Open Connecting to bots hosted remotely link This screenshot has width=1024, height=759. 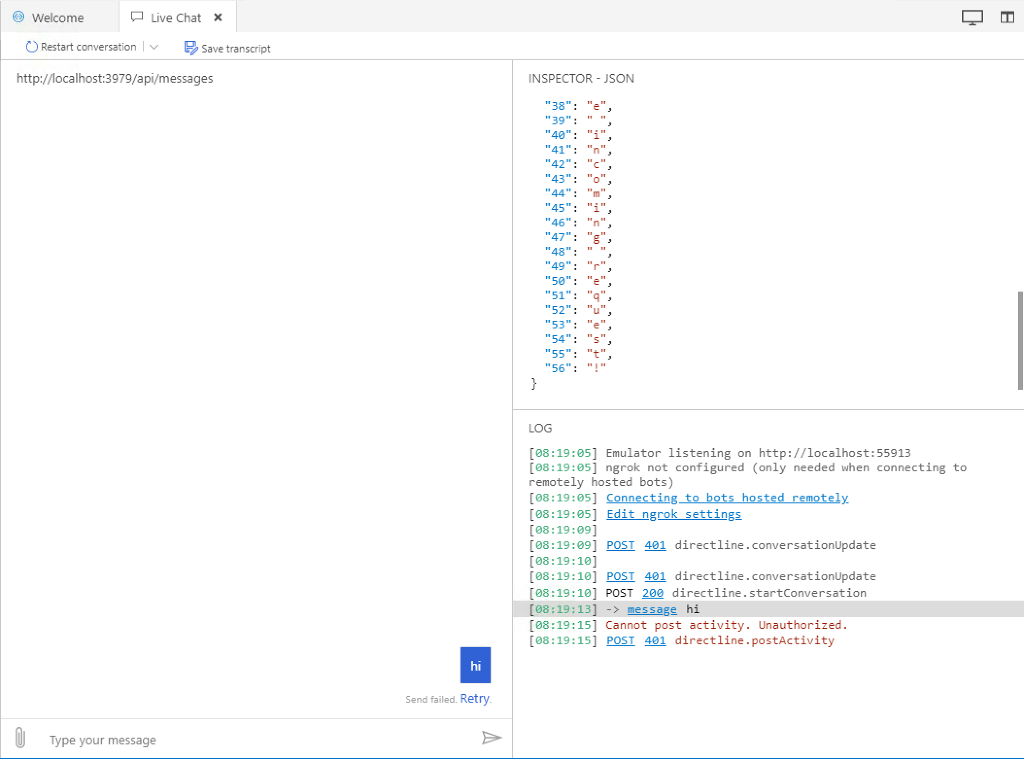tap(727, 498)
